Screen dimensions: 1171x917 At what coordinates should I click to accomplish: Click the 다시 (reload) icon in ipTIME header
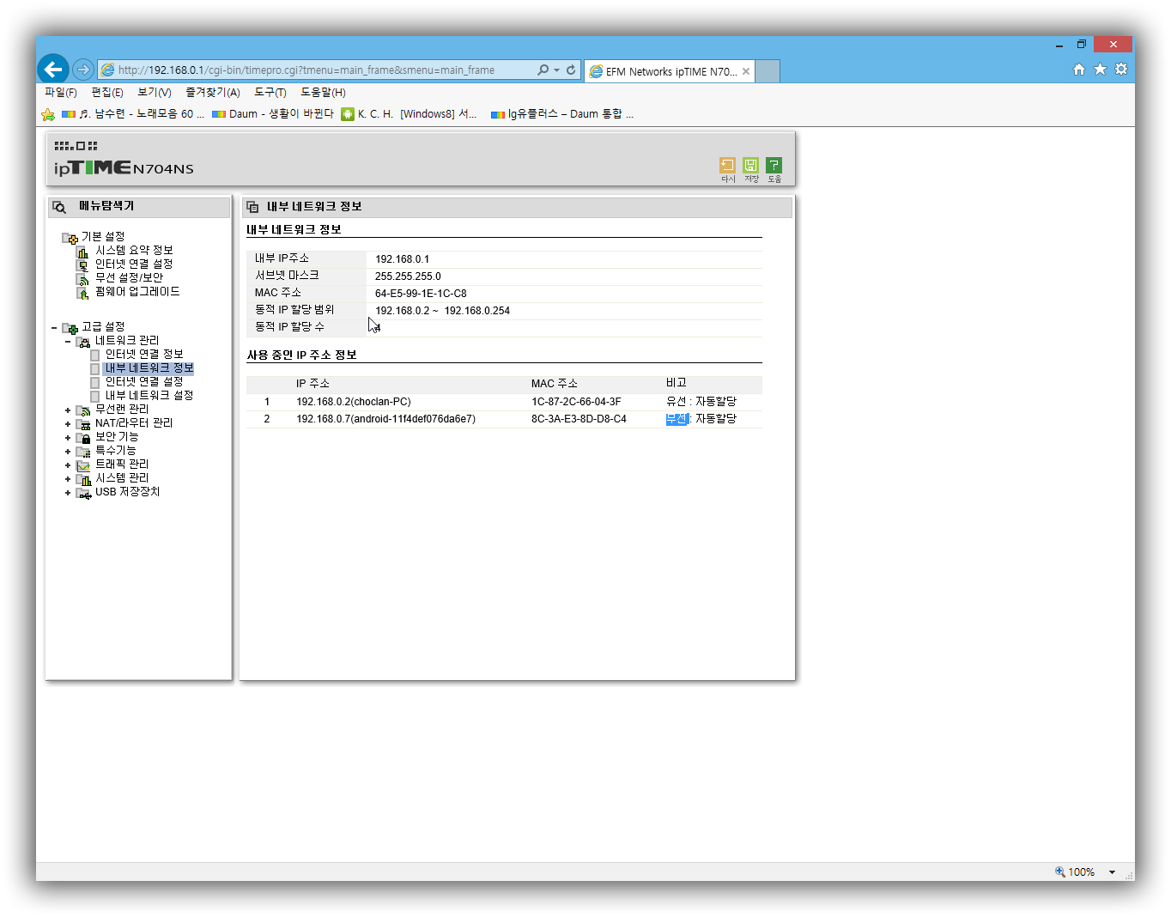coord(727,165)
